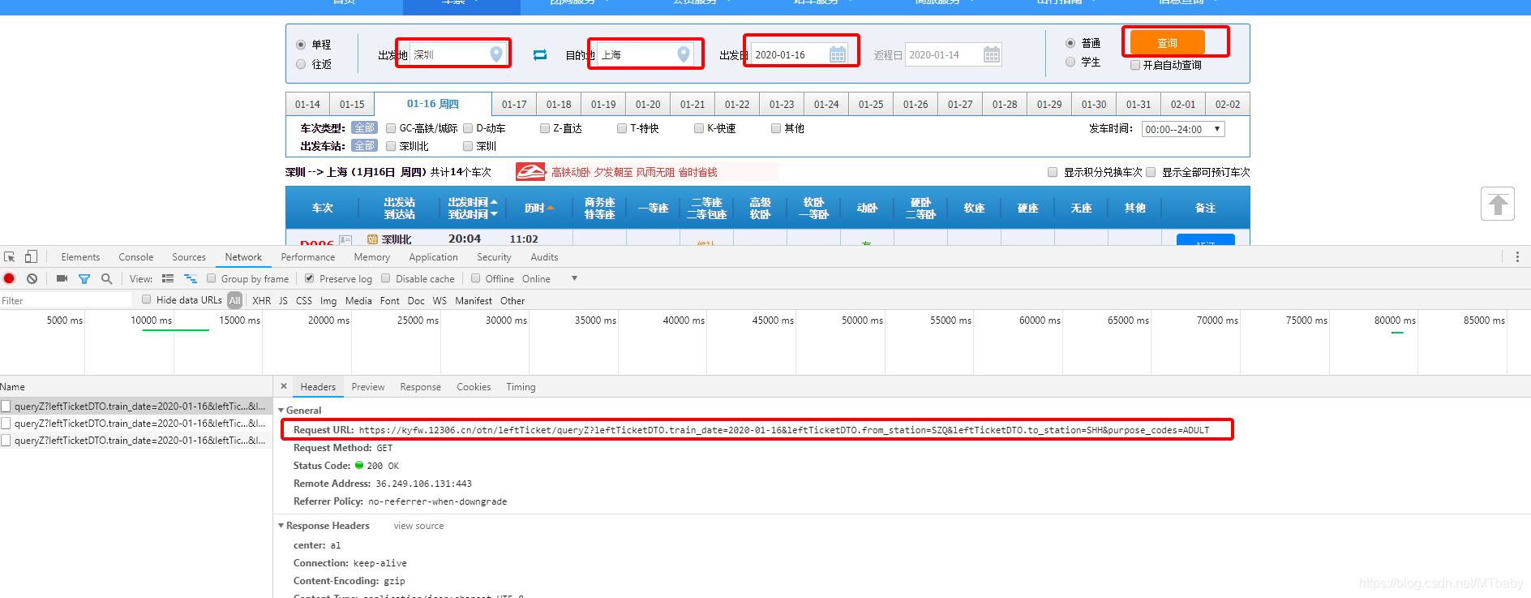The width and height of the screenshot is (1531, 598).
Task: Switch to the Elements tab
Action: coord(80,256)
